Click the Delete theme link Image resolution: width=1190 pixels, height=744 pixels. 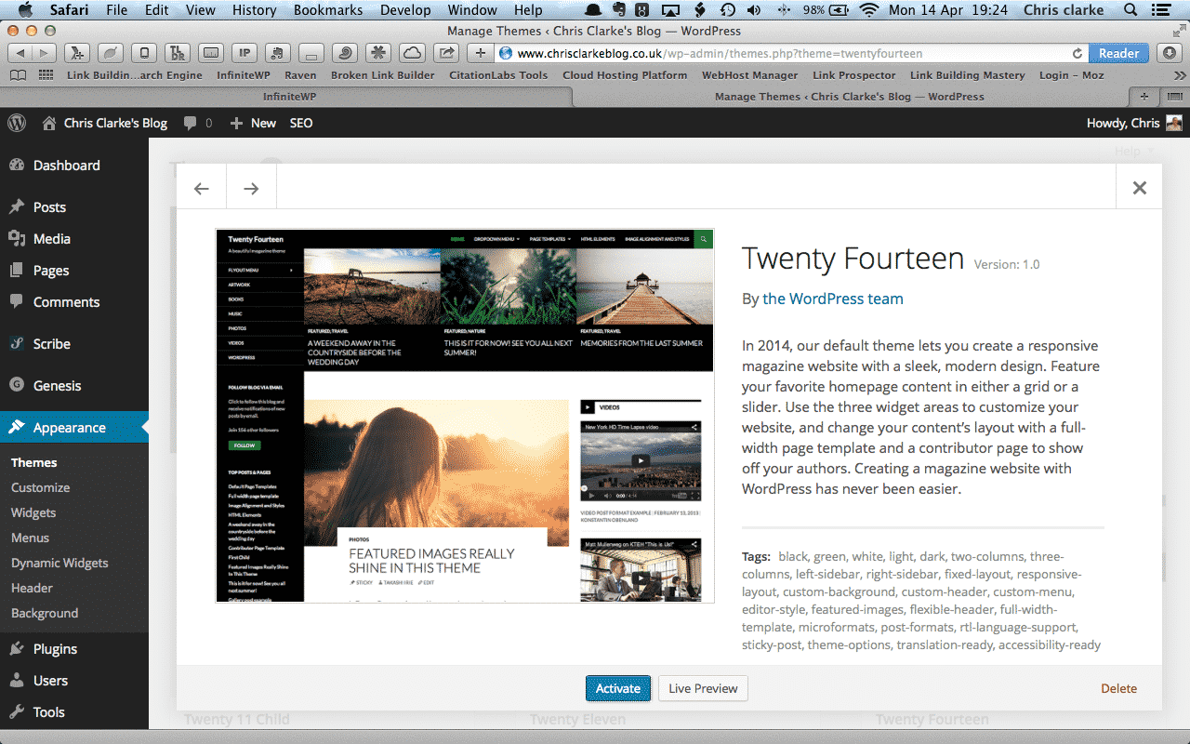[1118, 688]
